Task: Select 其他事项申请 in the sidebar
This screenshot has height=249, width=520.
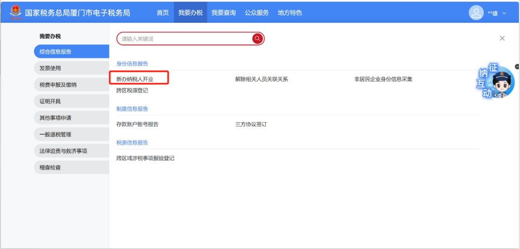Action: [x=72, y=118]
